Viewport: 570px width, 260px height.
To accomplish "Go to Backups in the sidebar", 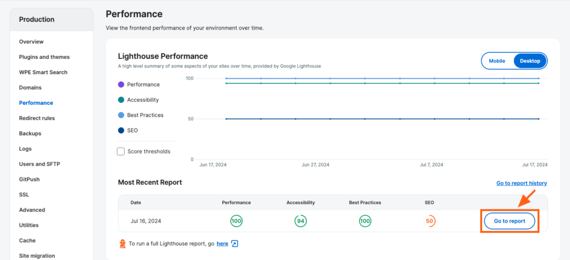I will point(30,134).
